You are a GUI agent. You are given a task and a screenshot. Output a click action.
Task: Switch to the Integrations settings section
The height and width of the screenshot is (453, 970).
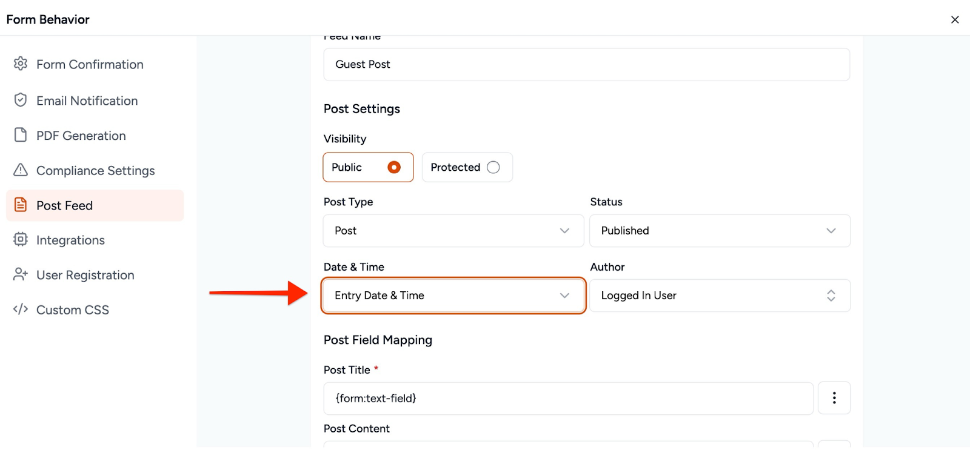coord(70,240)
